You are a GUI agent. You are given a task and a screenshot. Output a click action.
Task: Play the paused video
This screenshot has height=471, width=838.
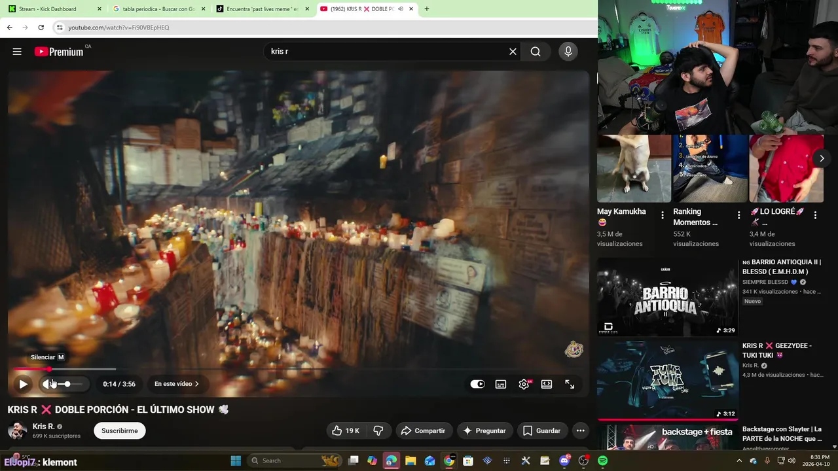click(x=23, y=384)
